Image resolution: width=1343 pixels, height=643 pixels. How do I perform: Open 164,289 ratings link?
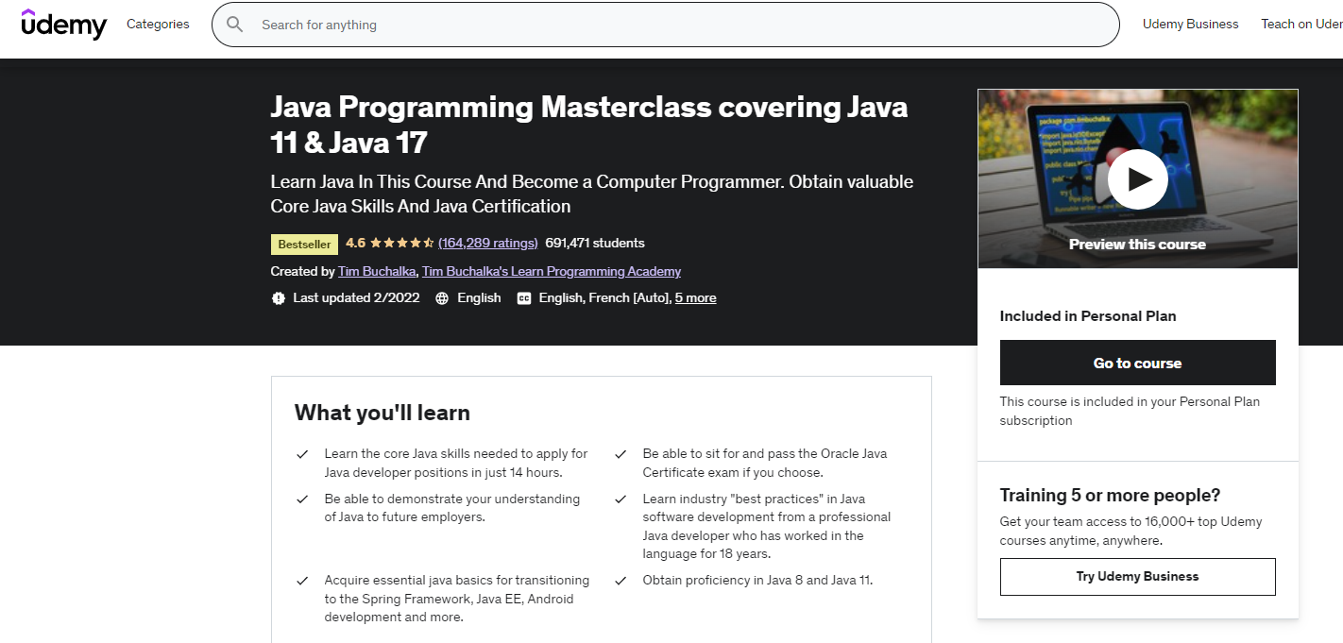point(488,243)
